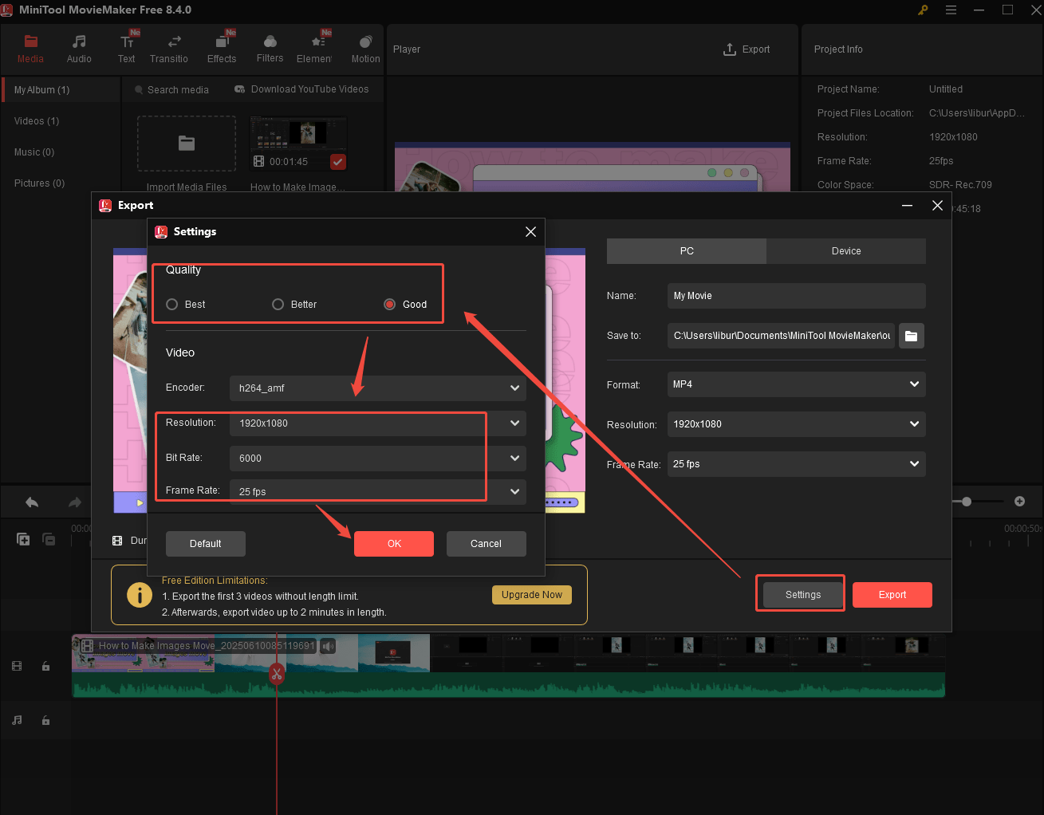Open the Audio panel

[79, 47]
